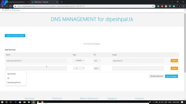Open Task View in the taskbar
This screenshot has height=104, width=186.
[11, 102]
